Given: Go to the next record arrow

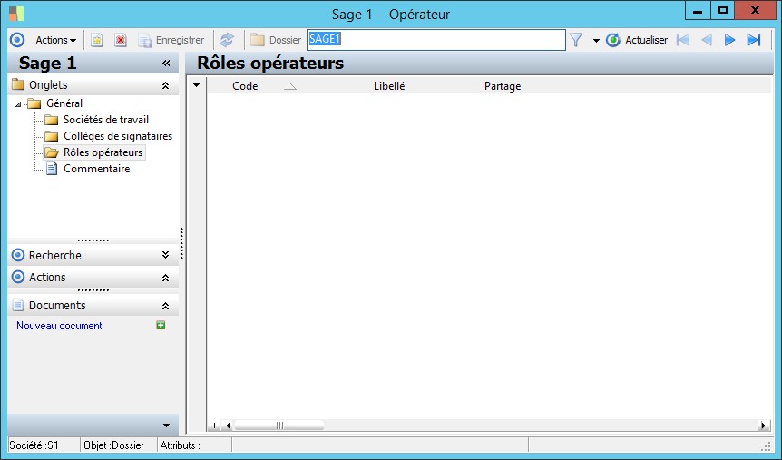Looking at the screenshot, I should pyautogui.click(x=729, y=40).
